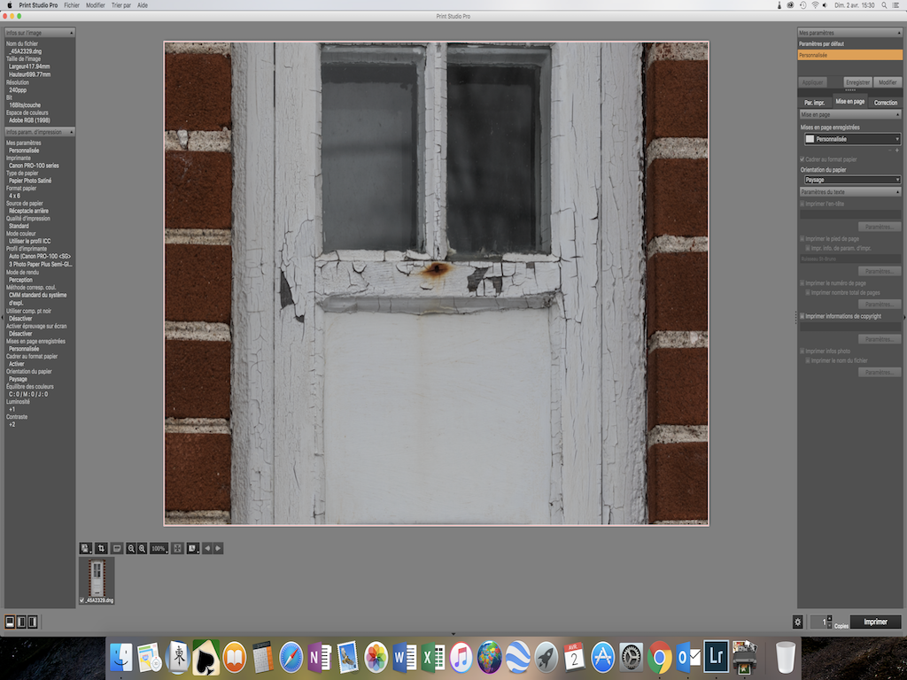Screen dimensions: 907x680
Task: Open the Orientation du papier Paysage dropdown
Action: click(x=852, y=180)
